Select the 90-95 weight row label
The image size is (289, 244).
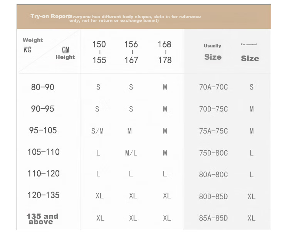coord(42,109)
